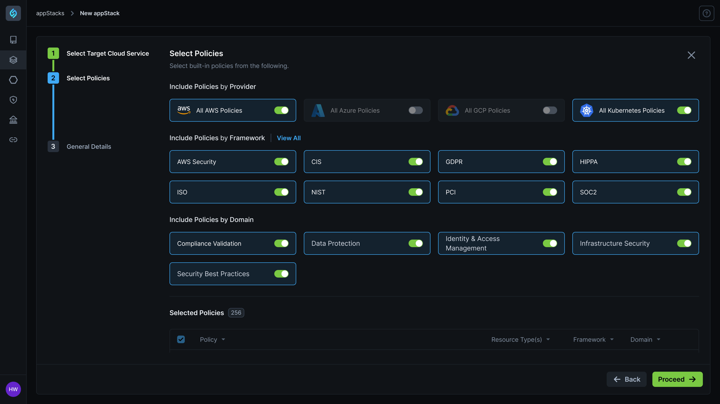Screen dimensions: 720x404
Task: Disable All Kubernetes Policies toggle
Action: point(684,110)
